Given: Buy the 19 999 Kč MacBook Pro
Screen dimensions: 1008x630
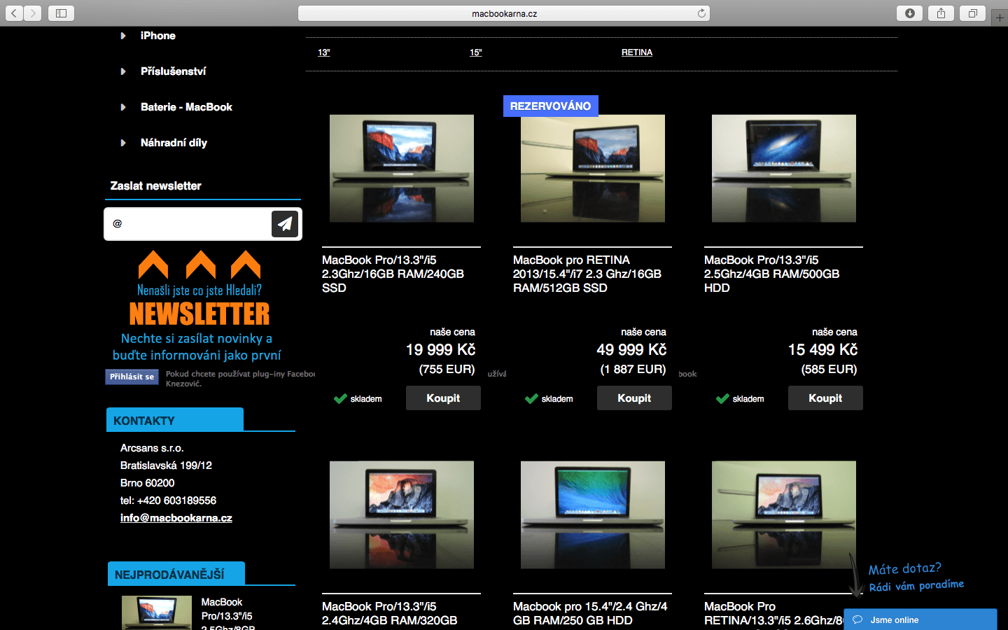Looking at the screenshot, I should point(443,398).
